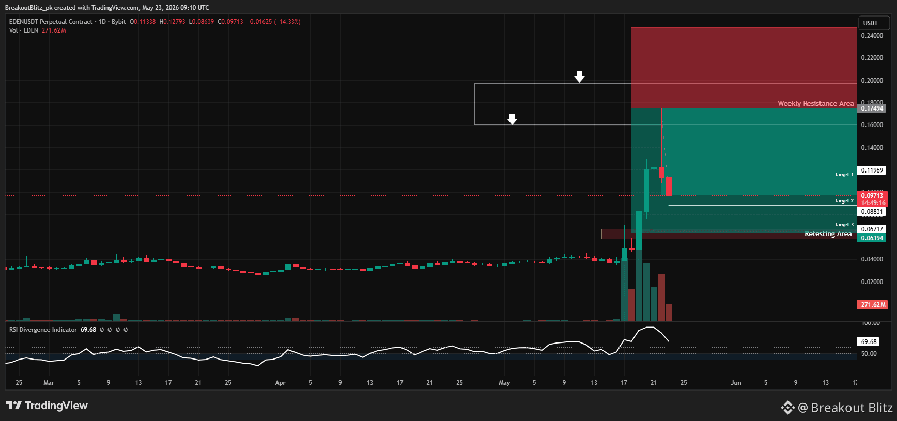897x421 pixels.
Task: Click the Mar label on time axis
Action: click(x=49, y=383)
